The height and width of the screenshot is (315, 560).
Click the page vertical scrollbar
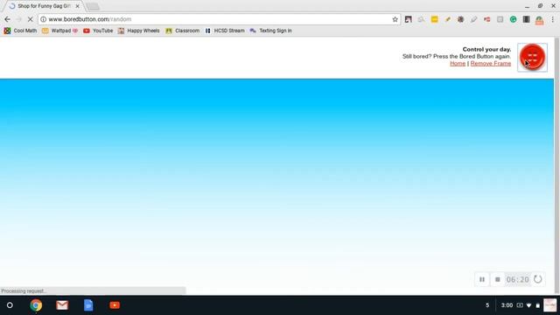click(556, 165)
